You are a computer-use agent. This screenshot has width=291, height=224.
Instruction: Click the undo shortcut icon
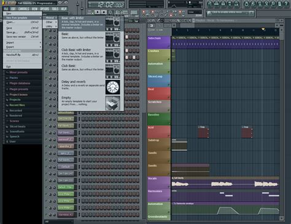pyautogui.click(x=247, y=4)
